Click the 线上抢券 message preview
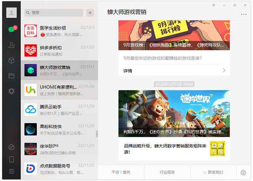 click(62, 94)
